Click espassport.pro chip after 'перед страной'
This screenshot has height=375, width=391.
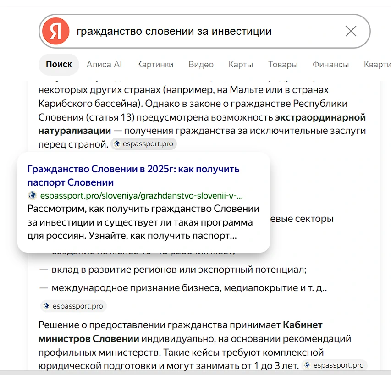(143, 144)
